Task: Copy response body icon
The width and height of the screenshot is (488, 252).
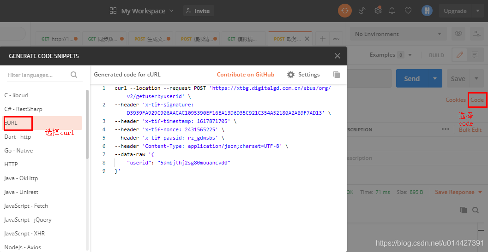Action: tap(464, 210)
